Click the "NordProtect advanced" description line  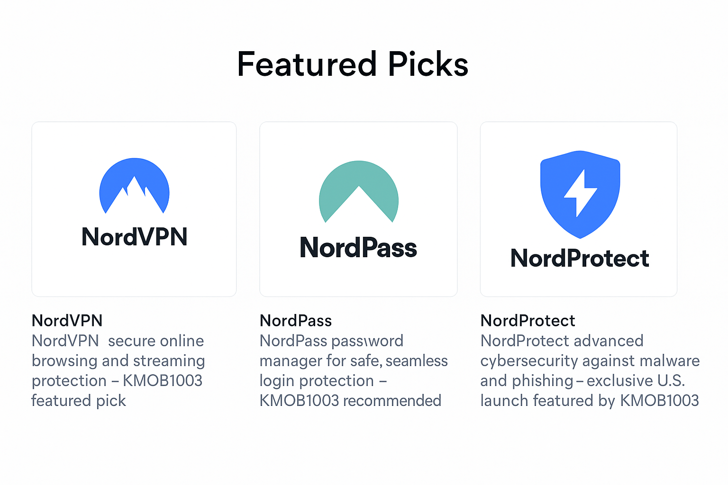pos(562,341)
